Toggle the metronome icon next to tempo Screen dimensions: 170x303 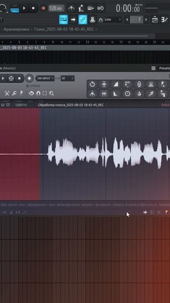[71, 9]
